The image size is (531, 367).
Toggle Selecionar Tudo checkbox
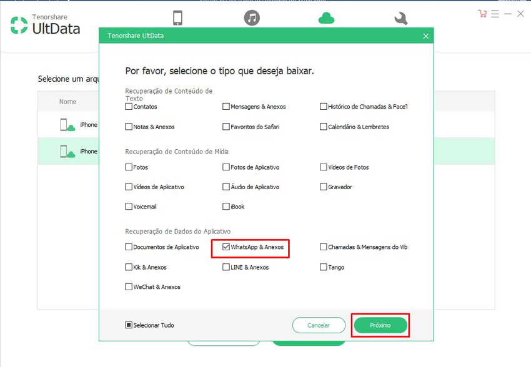click(129, 325)
